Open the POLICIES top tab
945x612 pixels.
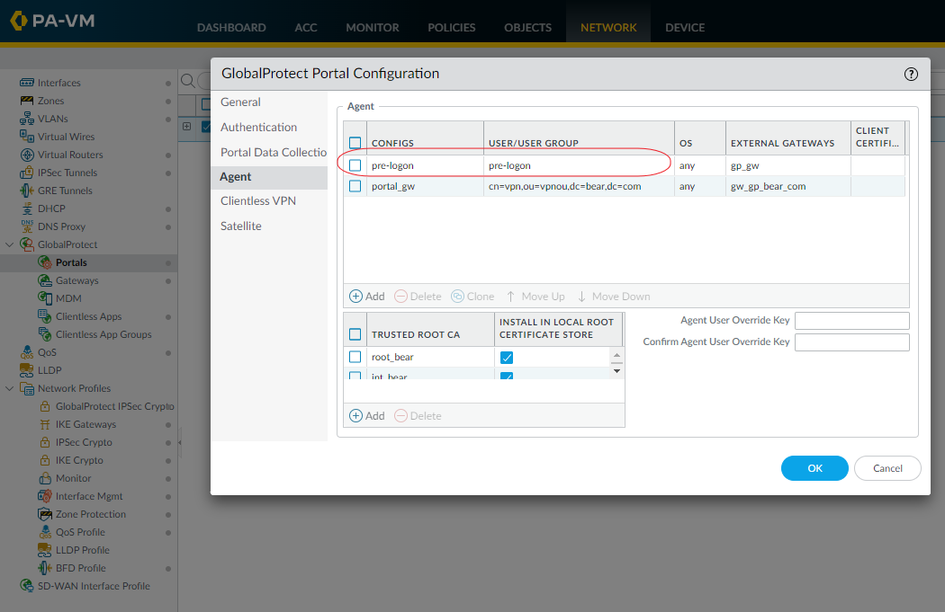pos(451,27)
